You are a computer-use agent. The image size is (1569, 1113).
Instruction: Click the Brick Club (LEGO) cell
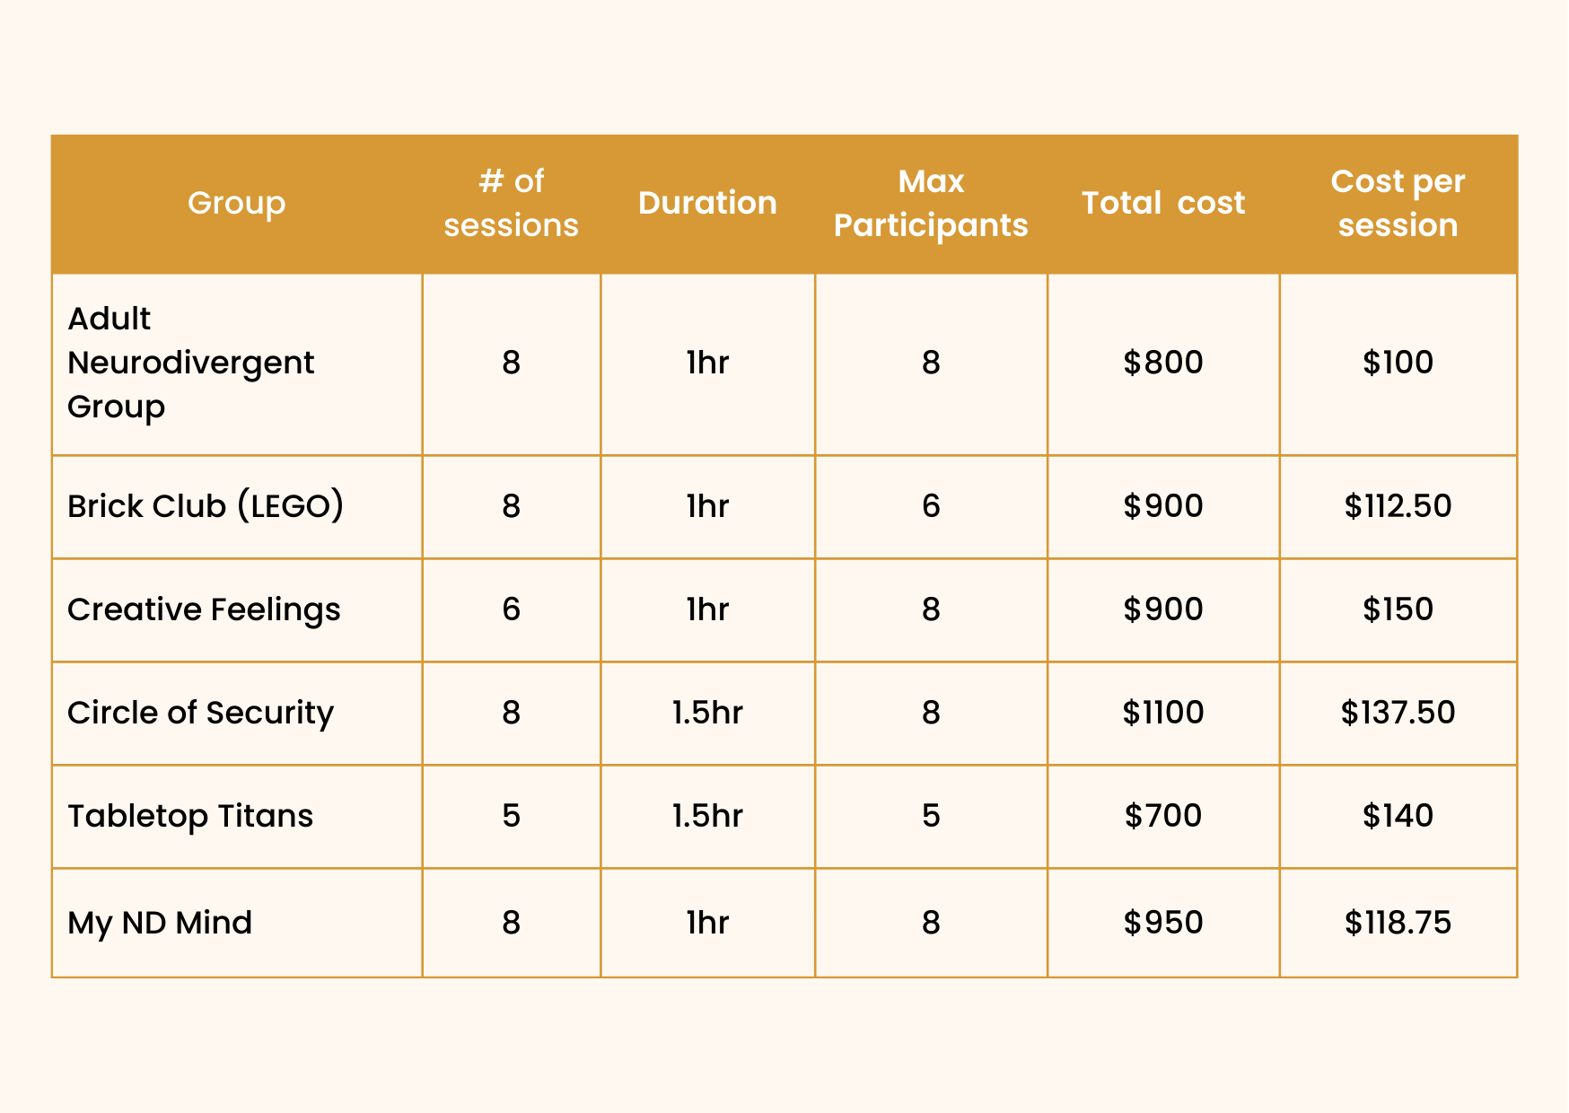pyautogui.click(x=206, y=506)
